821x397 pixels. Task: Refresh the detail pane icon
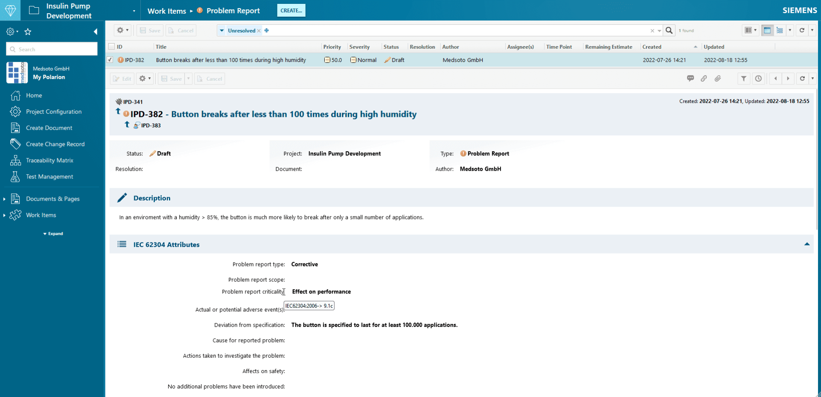click(x=802, y=79)
